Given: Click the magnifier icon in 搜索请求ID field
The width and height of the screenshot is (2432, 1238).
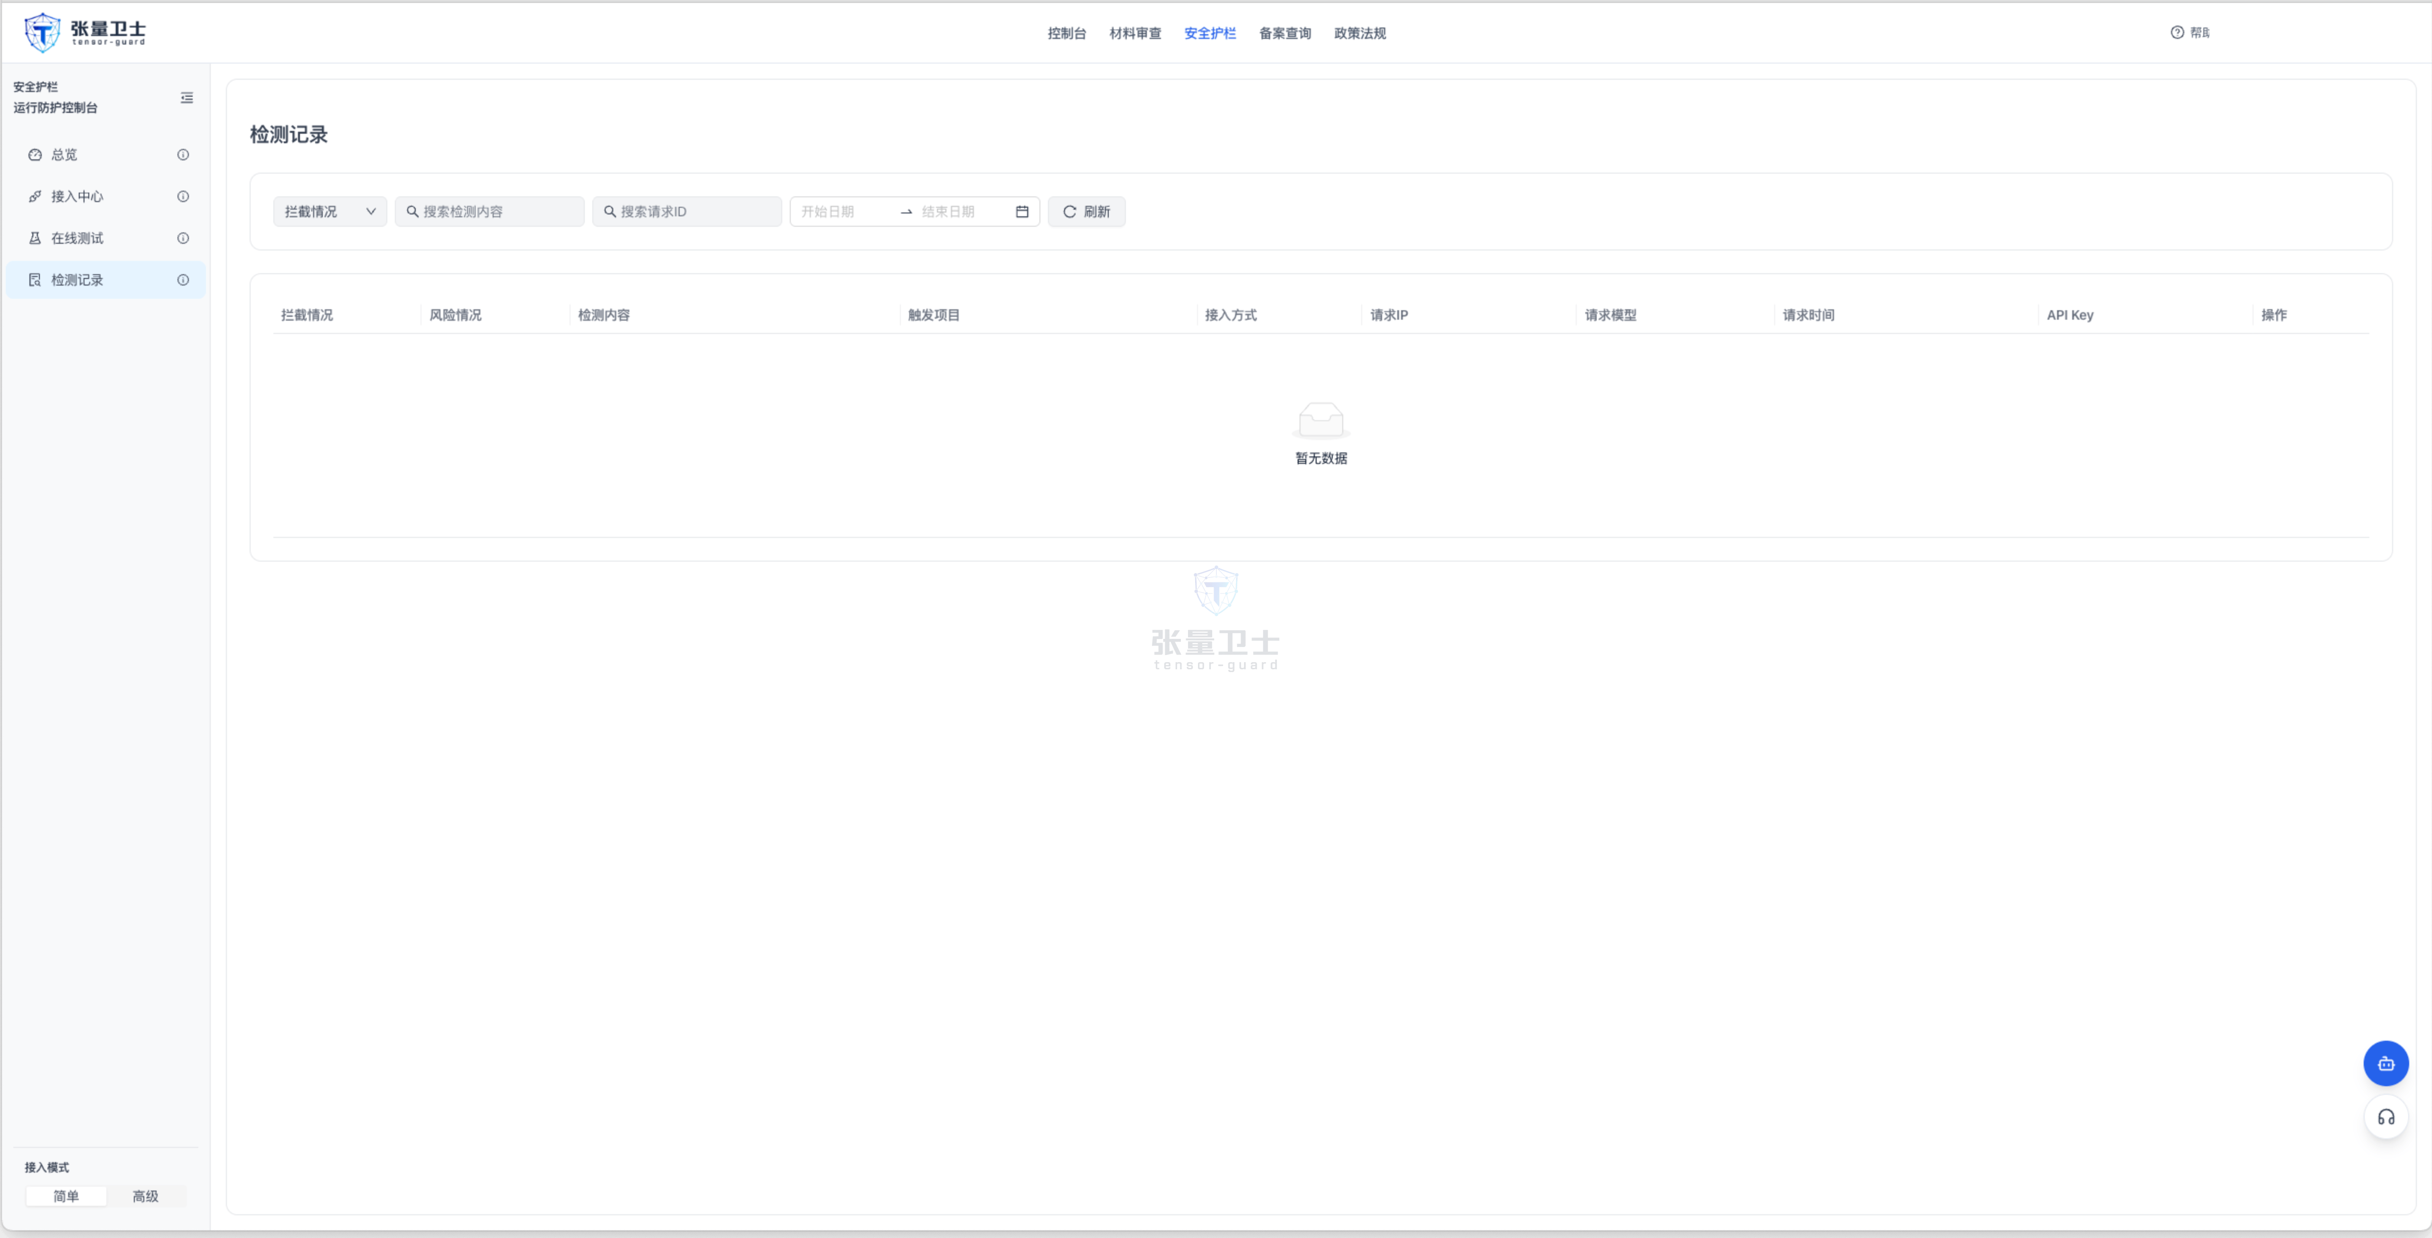Looking at the screenshot, I should click(610, 212).
